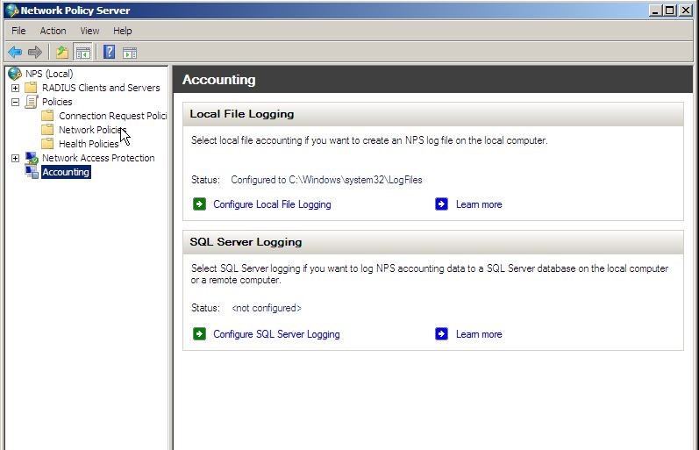This screenshot has width=699, height=450.
Task: Click the Forward arrow toolbar icon
Action: (x=35, y=52)
